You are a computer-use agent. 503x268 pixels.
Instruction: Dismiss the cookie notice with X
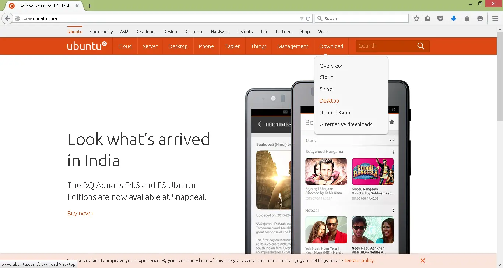(x=423, y=261)
